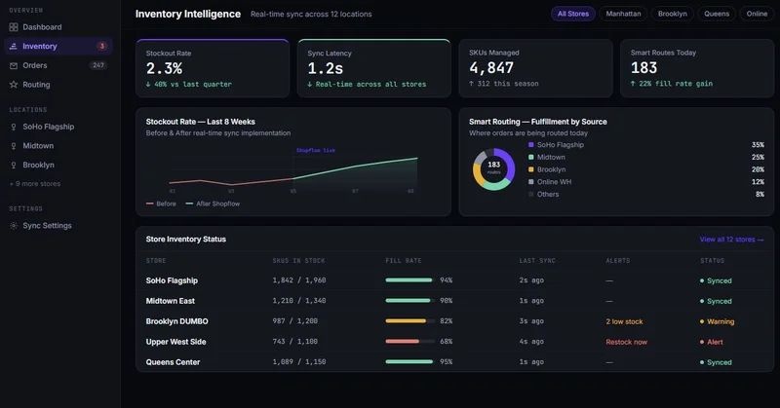This screenshot has height=408, width=780.
Task: Select the Online filter pill
Action: [x=757, y=14]
